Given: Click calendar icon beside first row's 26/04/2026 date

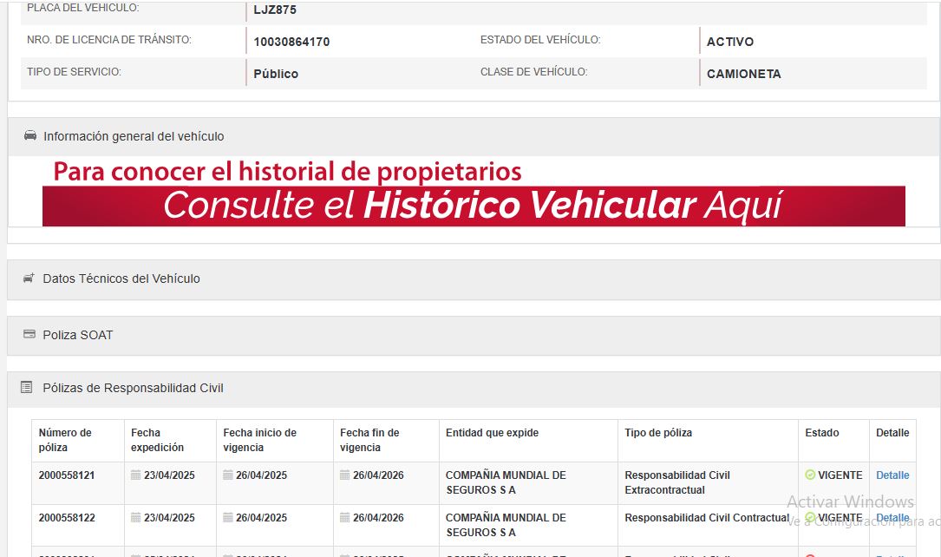Looking at the screenshot, I should pos(345,475).
